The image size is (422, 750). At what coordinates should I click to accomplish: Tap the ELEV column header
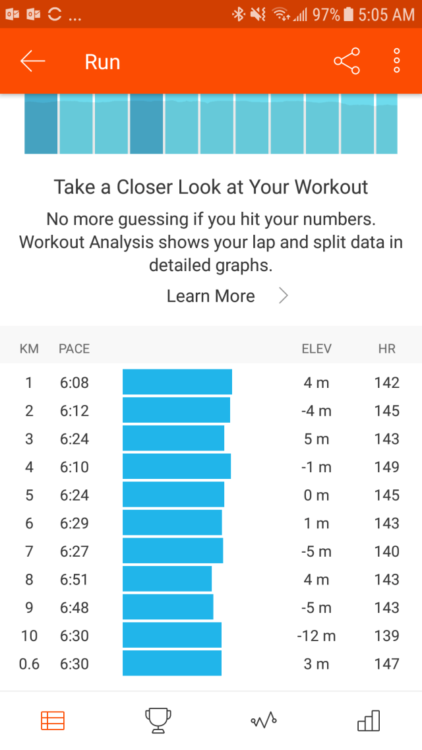(x=316, y=349)
